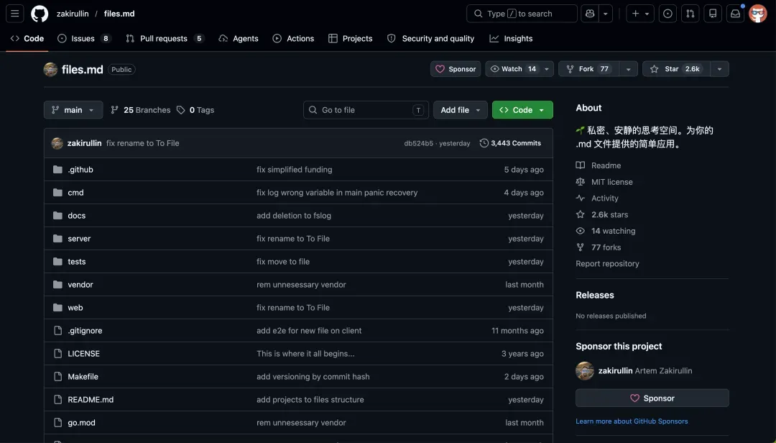Open the 25 Branches link
776x443 pixels.
141,110
